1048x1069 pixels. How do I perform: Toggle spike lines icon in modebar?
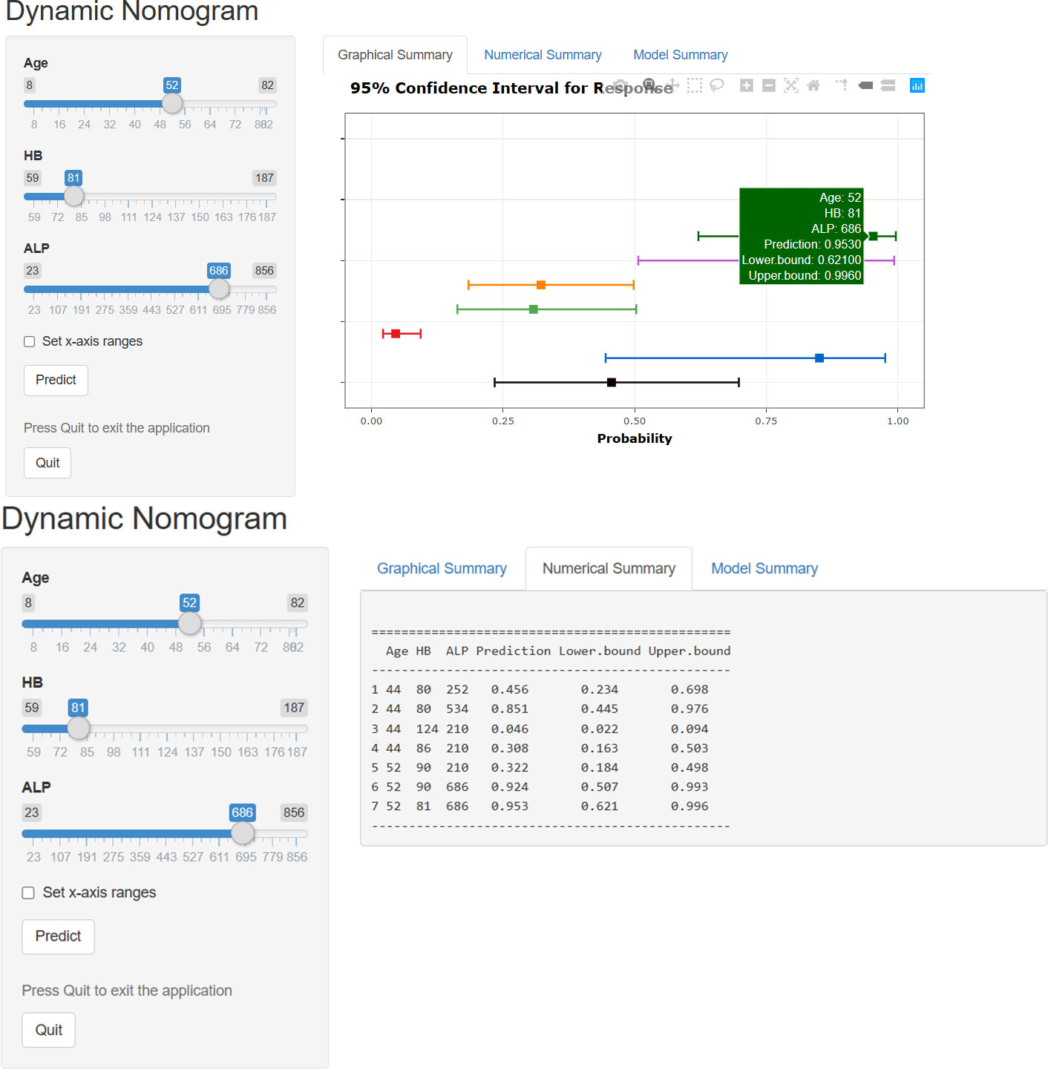point(842,85)
